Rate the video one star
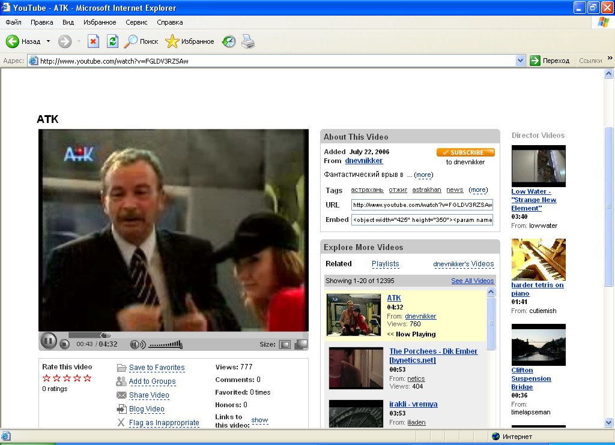The width and height of the screenshot is (615, 445). coord(46,378)
